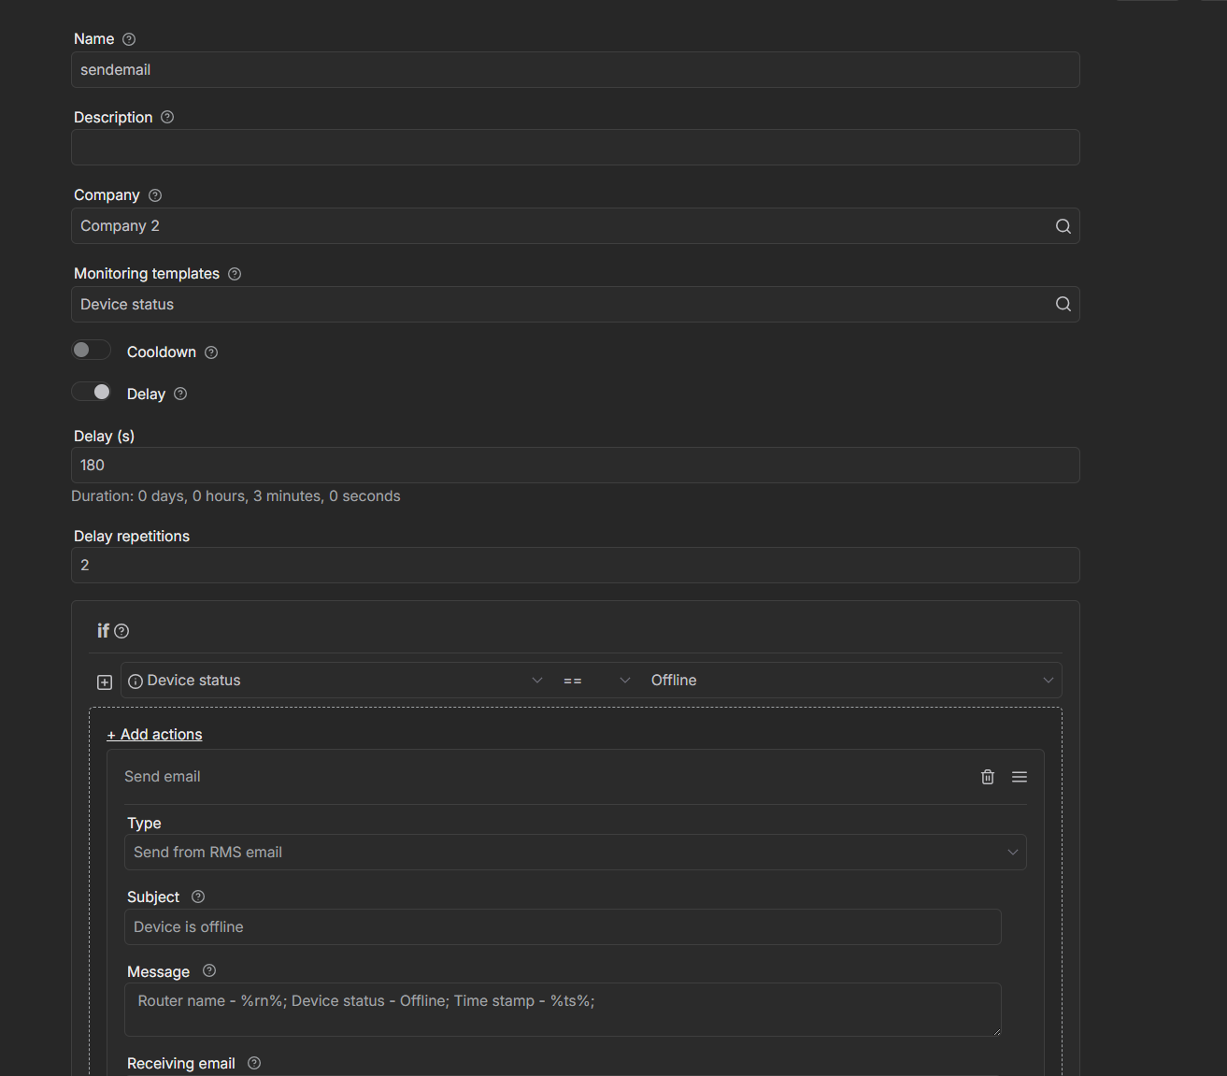Add a condition with the plus icon

105,681
